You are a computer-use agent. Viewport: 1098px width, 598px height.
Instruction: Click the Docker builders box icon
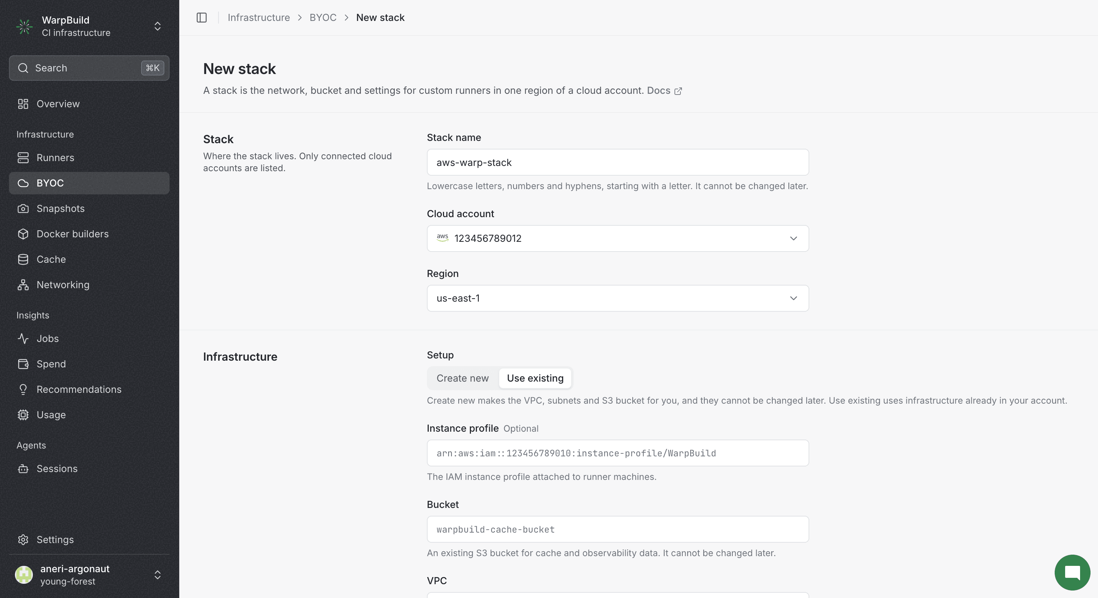point(23,234)
